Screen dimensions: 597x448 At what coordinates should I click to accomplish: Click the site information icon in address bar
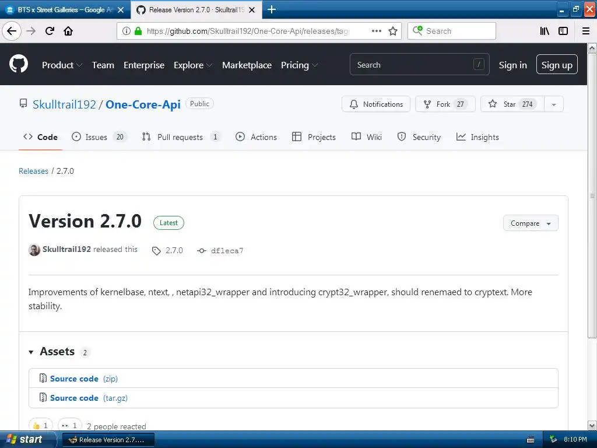[127, 31]
